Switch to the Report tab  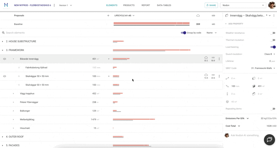[145, 6]
